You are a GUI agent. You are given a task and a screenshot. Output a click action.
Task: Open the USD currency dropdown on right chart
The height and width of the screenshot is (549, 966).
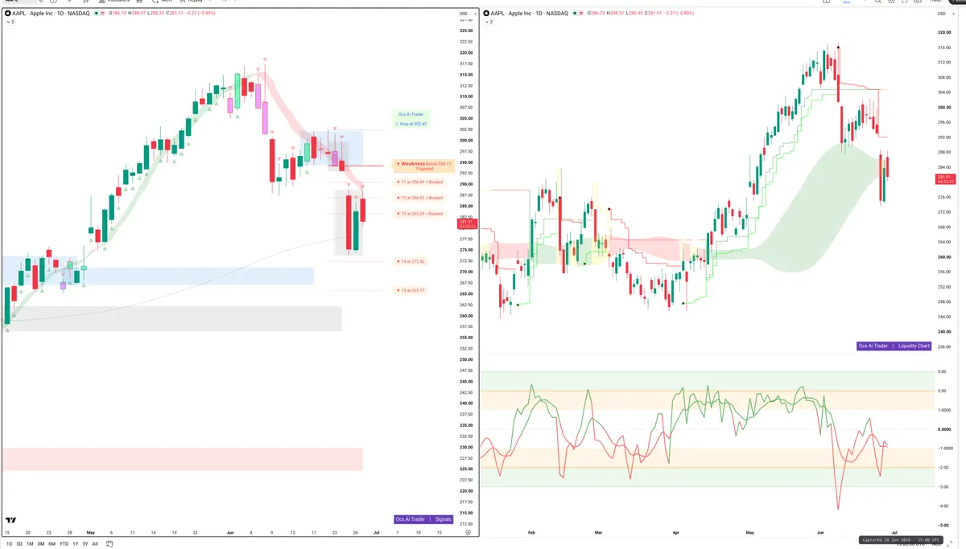pos(945,14)
